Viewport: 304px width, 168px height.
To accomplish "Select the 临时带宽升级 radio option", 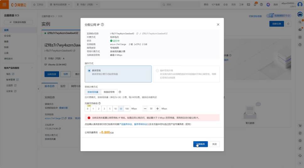I will point(157,71).
